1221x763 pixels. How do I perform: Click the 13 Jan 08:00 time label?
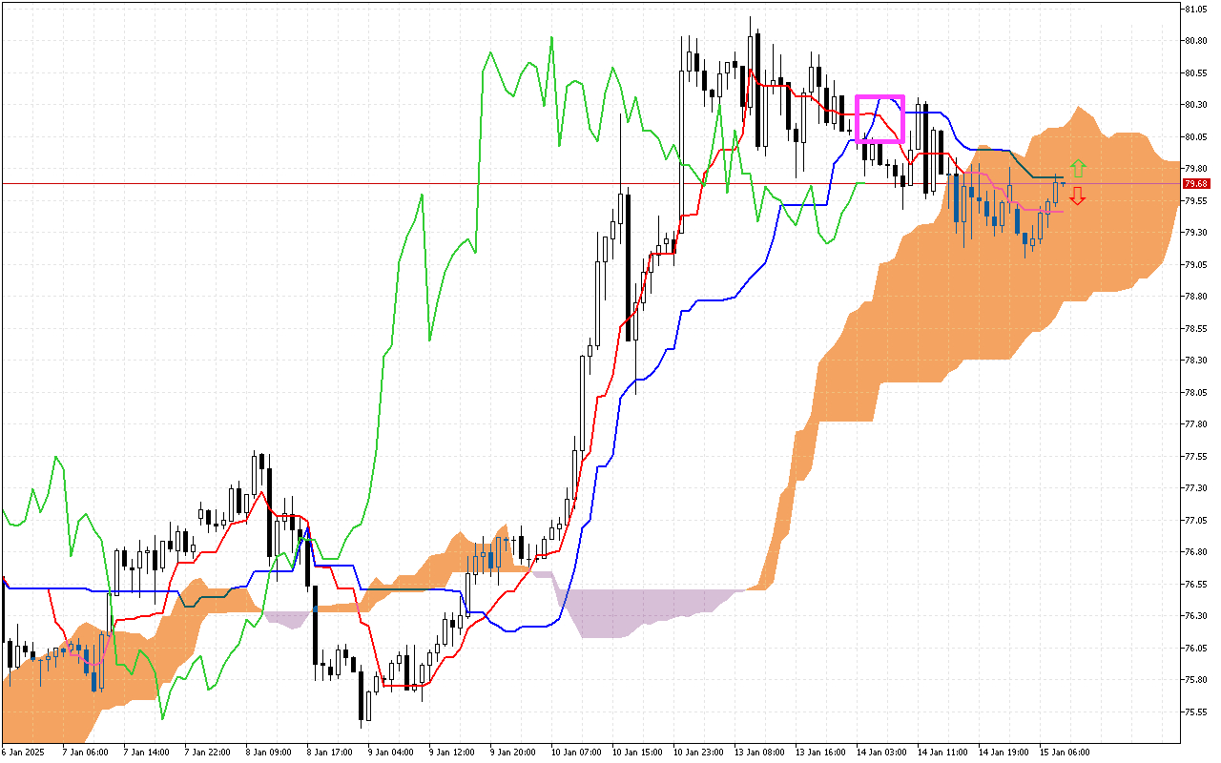pyautogui.click(x=761, y=753)
